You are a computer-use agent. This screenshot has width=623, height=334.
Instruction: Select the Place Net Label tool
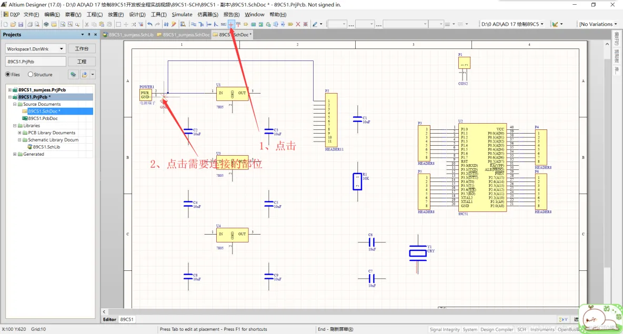click(x=223, y=24)
